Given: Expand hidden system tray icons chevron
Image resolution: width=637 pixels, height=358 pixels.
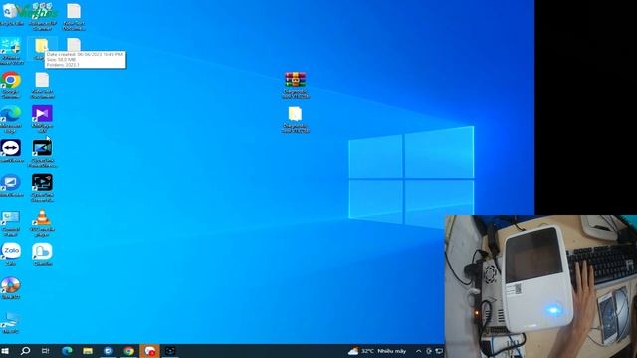Looking at the screenshot, I should (418, 351).
